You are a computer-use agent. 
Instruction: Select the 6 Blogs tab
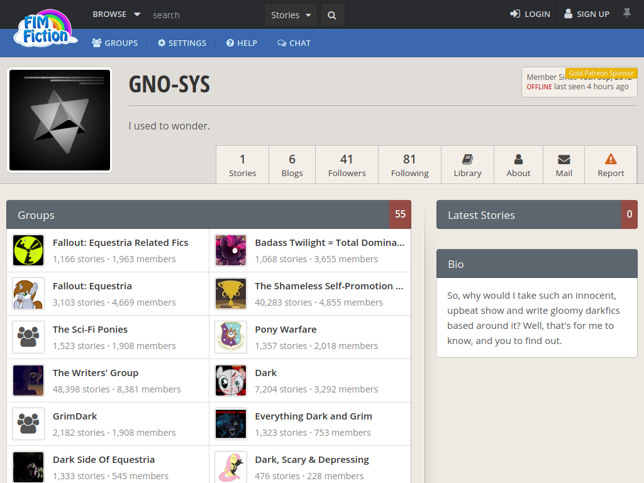pos(292,165)
